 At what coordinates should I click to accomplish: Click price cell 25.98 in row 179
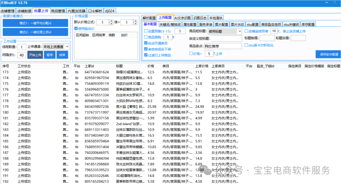point(152,107)
